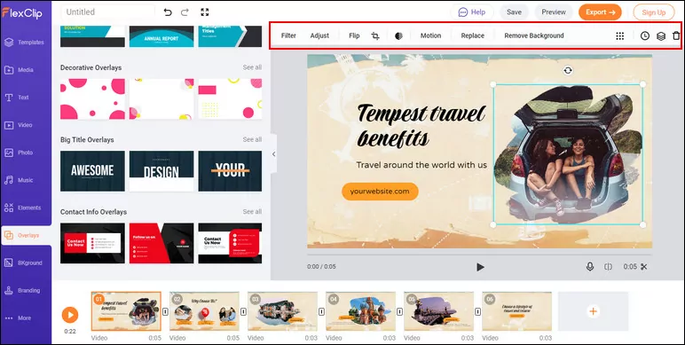Click the Help button
The image size is (685, 345).
[472, 12]
